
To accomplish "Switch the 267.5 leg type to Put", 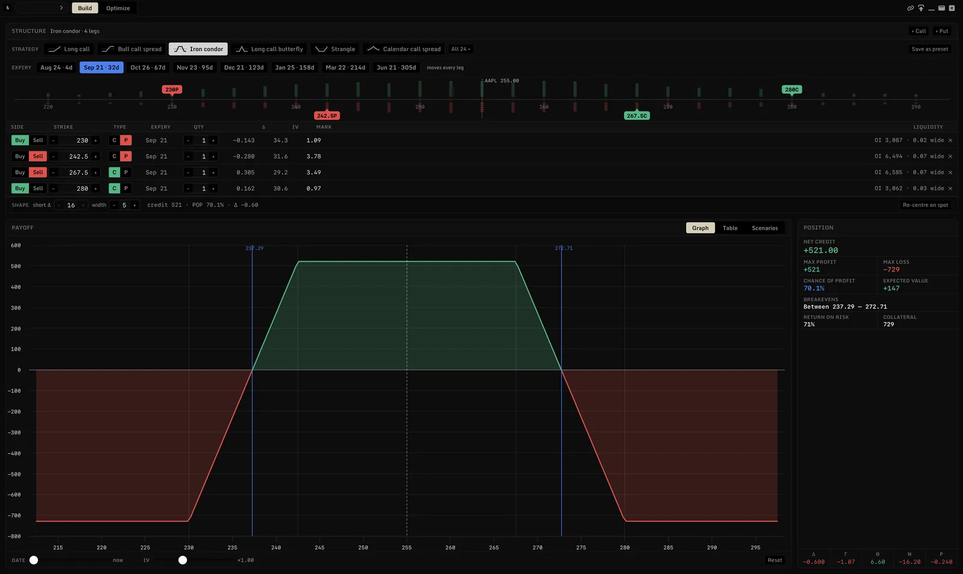I will 126,173.
